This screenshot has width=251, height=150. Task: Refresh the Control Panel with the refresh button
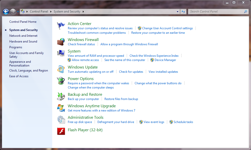pos(183,11)
